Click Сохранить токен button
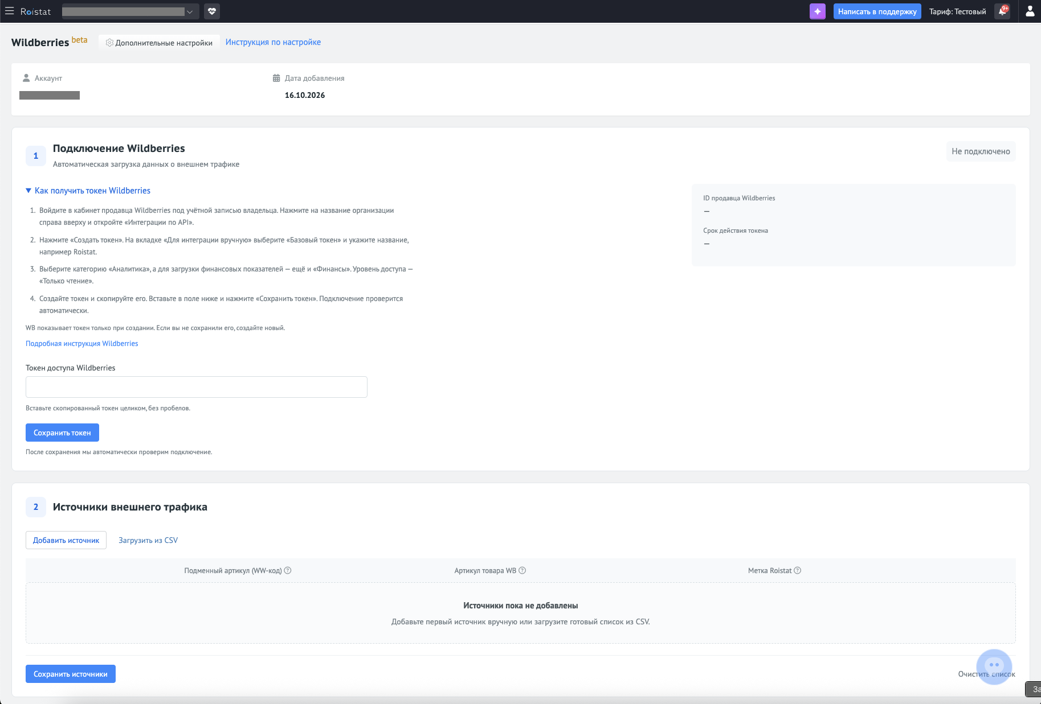Viewport: 1041px width, 704px height. [62, 433]
